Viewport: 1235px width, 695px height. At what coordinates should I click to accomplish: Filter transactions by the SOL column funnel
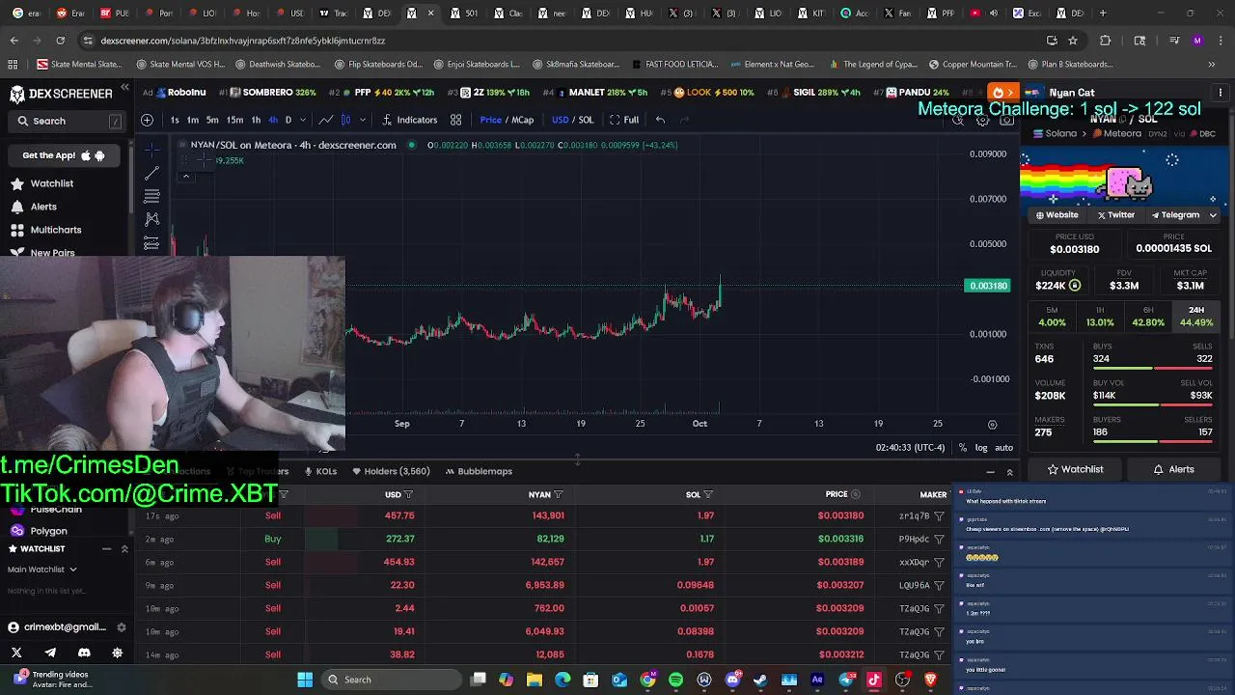pos(708,494)
